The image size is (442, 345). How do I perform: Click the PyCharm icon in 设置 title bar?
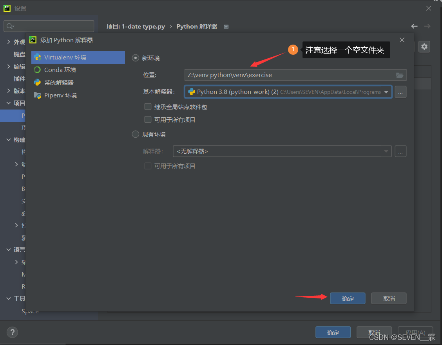(x=7, y=8)
